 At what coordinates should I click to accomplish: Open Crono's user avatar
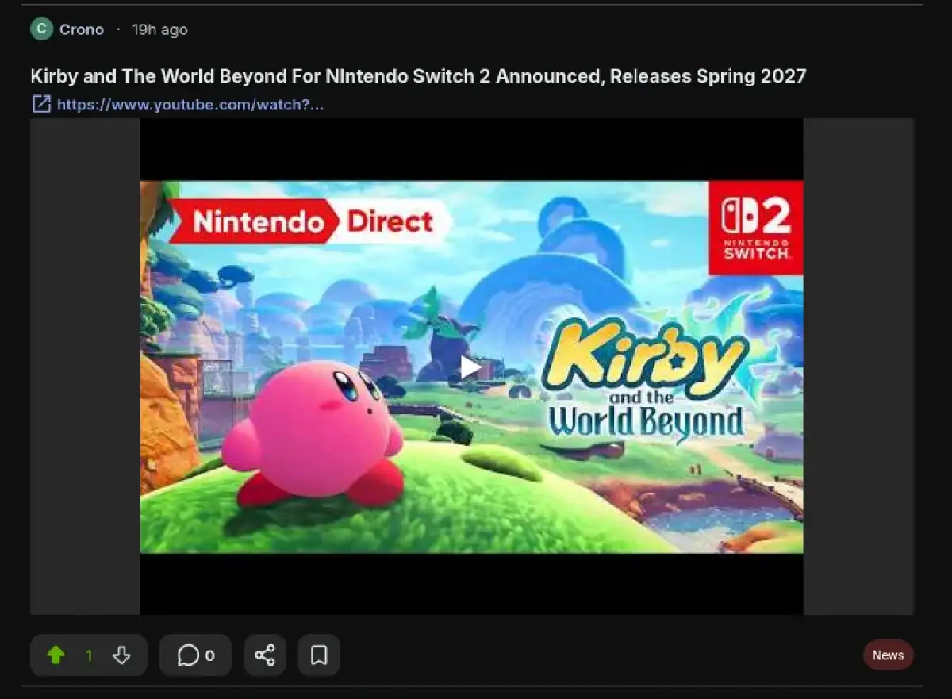41,29
